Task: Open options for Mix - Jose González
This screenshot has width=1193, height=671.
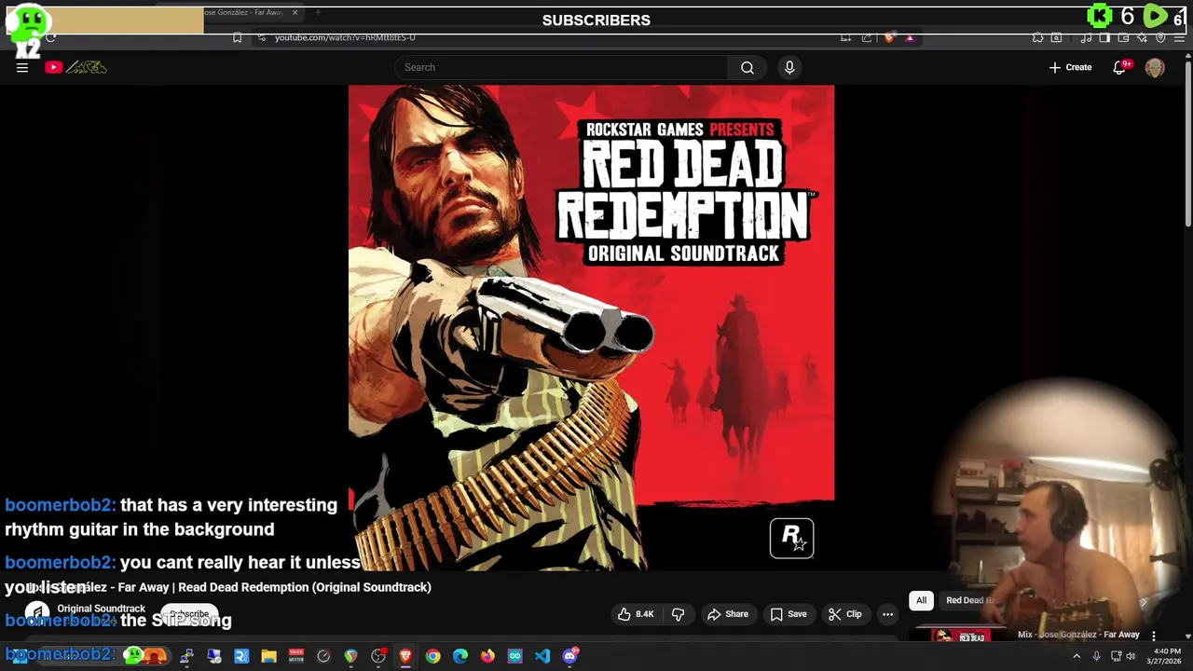Action: tap(1154, 636)
